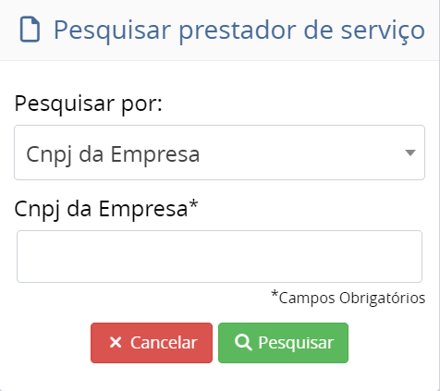Click the Cancelar button
Viewport: 440px width, 391px height.
point(152,343)
